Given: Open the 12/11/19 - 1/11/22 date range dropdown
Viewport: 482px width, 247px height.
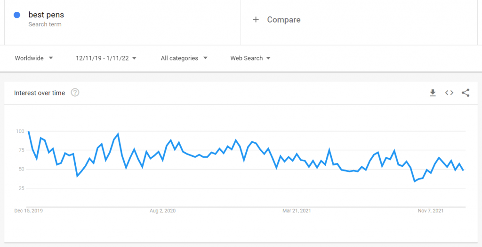Looking at the screenshot, I should pyautogui.click(x=106, y=58).
